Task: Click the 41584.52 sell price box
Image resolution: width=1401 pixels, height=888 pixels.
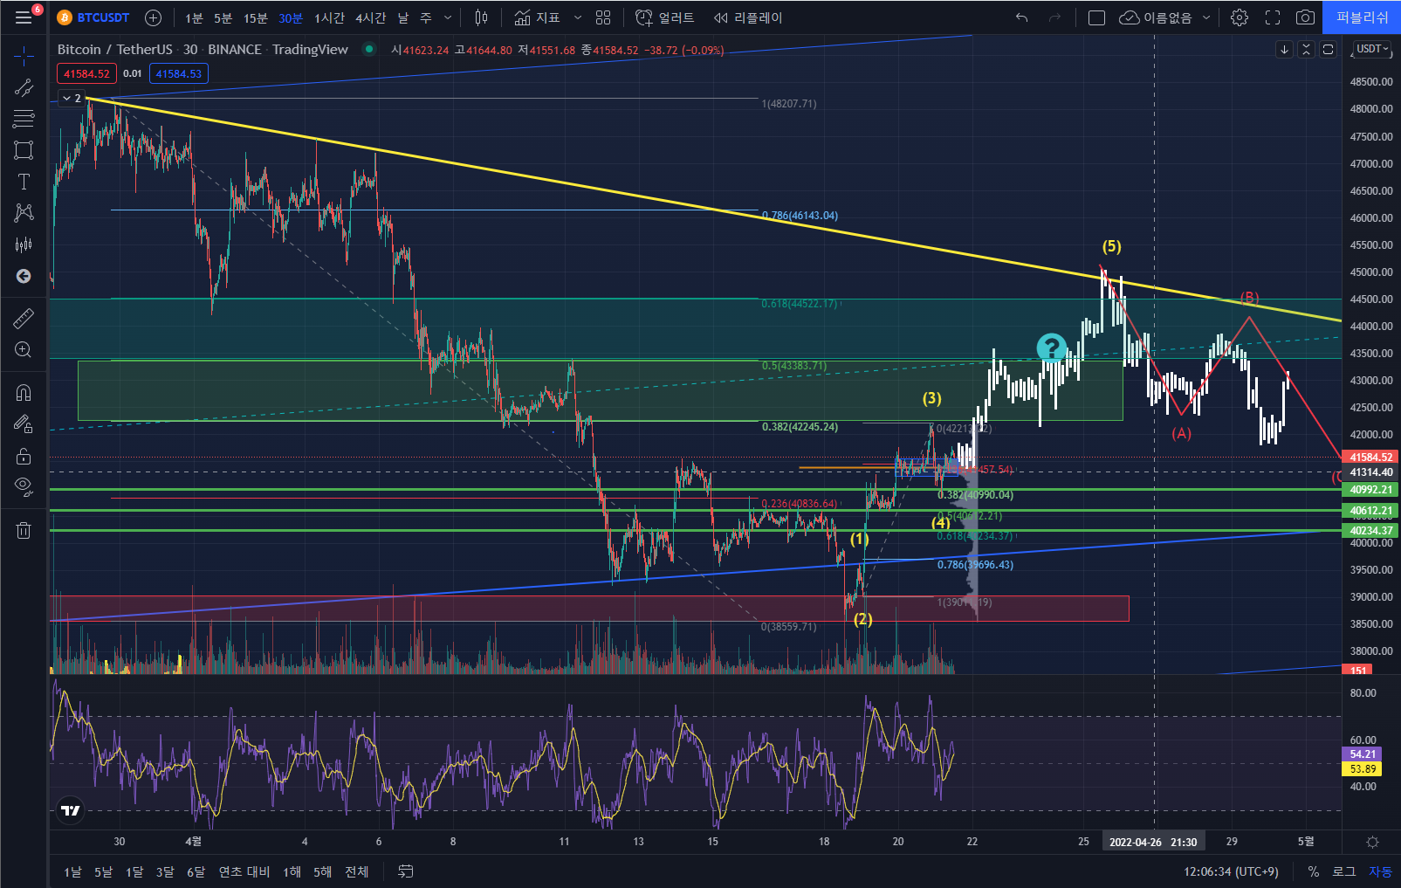Action: point(86,73)
